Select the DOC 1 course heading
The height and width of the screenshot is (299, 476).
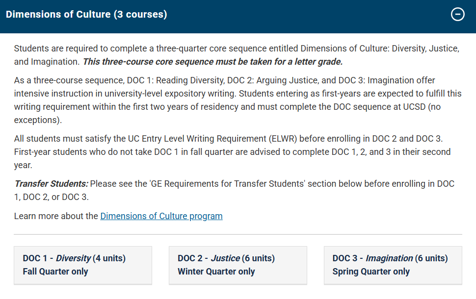coord(74,258)
